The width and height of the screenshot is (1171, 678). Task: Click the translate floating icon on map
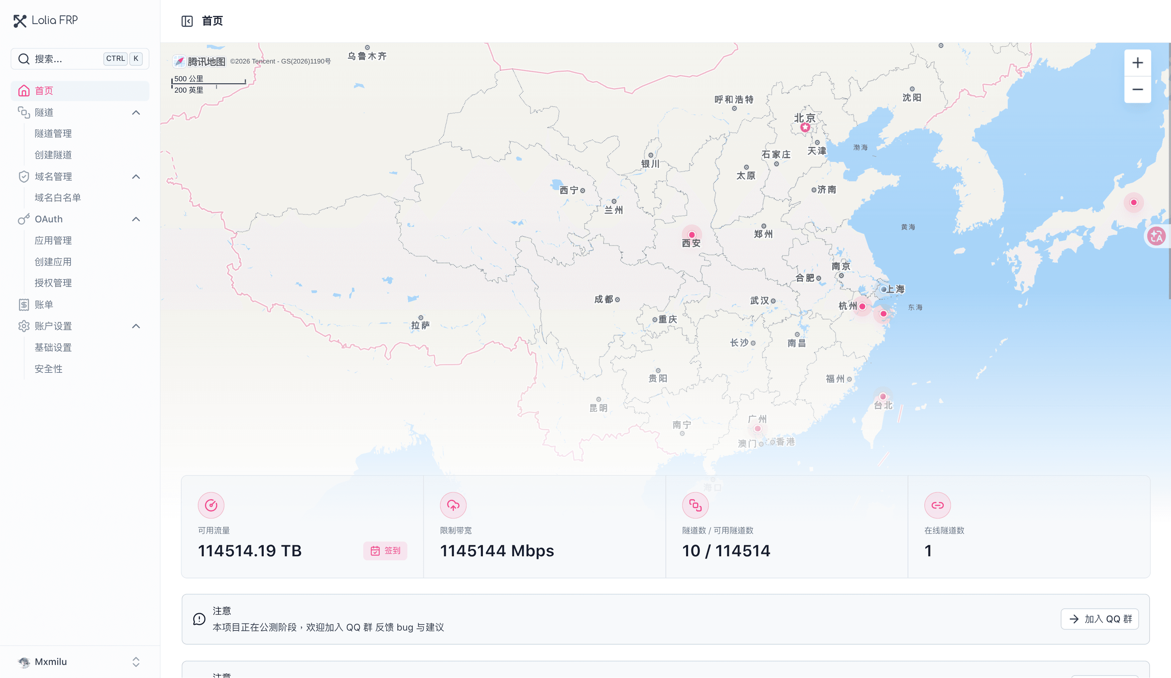click(x=1156, y=236)
